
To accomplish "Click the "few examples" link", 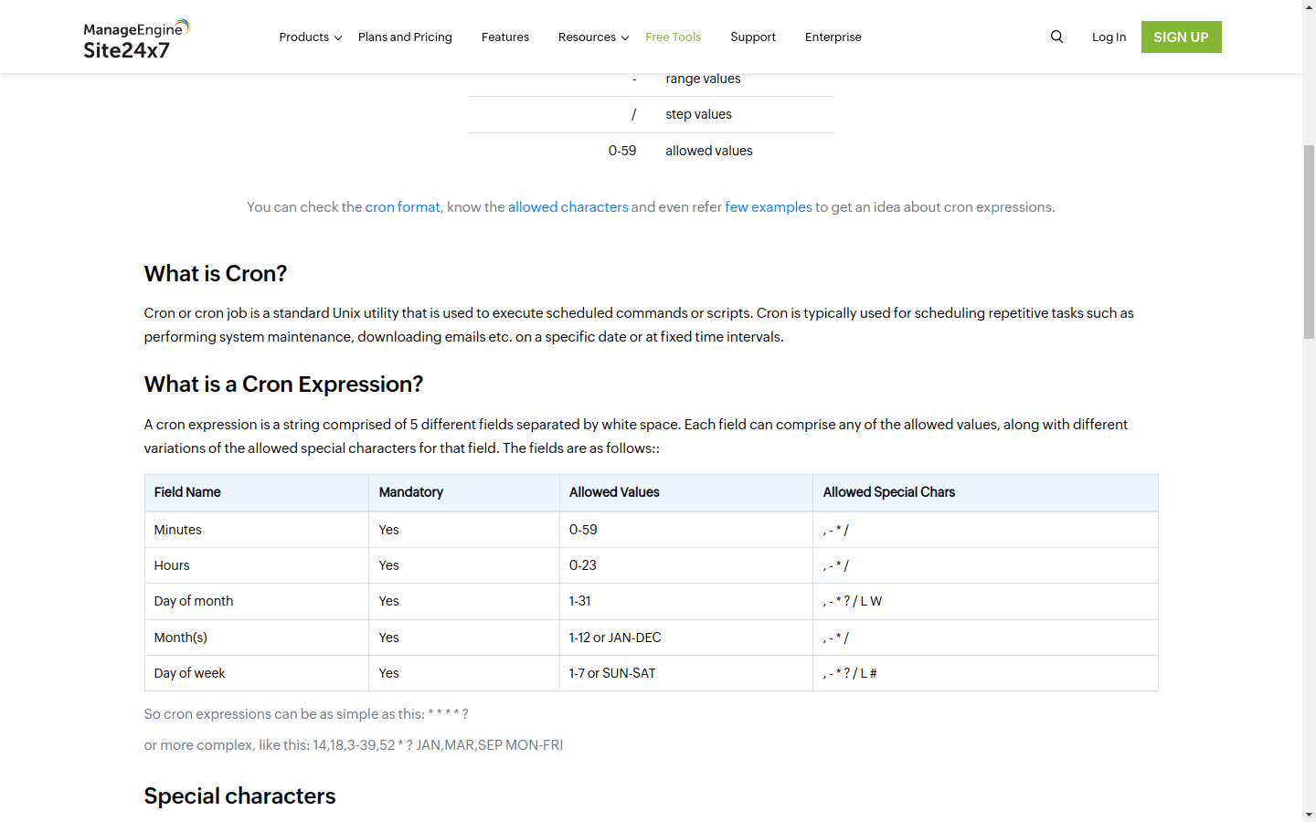I will [x=769, y=207].
